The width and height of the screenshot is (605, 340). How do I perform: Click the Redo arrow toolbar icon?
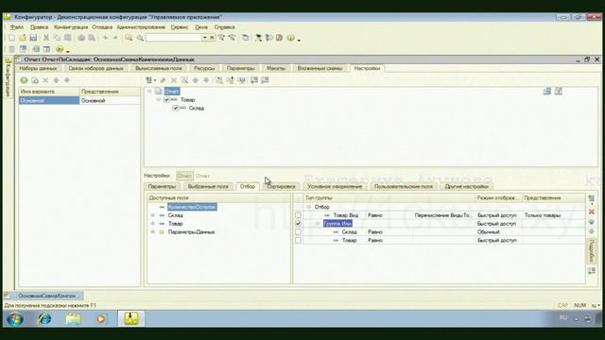(x=115, y=38)
